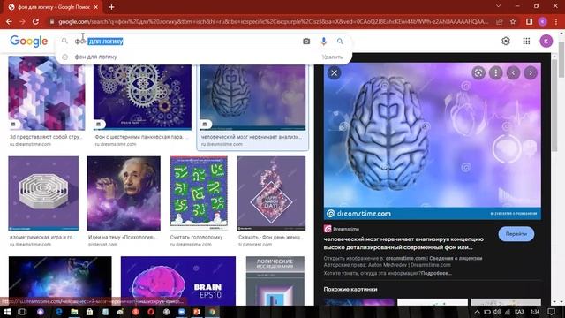Open Microsoft Store from taskbar
The height and width of the screenshot is (318, 565).
(x=89, y=312)
